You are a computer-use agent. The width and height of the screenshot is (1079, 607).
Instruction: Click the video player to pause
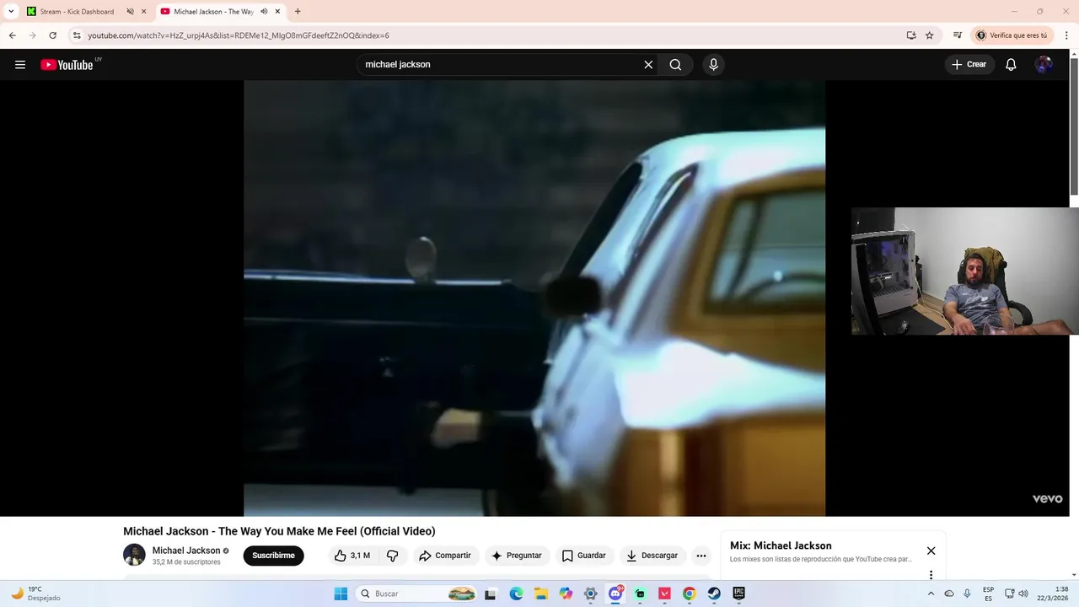click(534, 298)
